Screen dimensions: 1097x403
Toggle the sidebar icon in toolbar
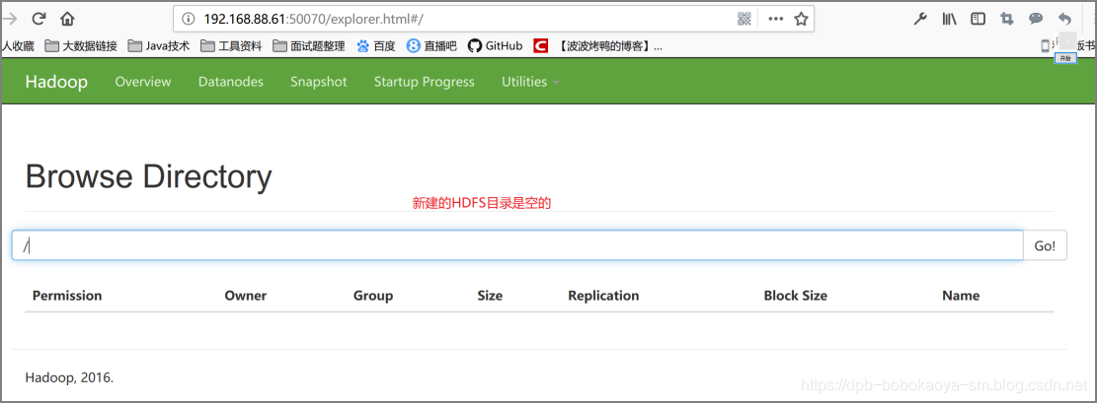(979, 19)
